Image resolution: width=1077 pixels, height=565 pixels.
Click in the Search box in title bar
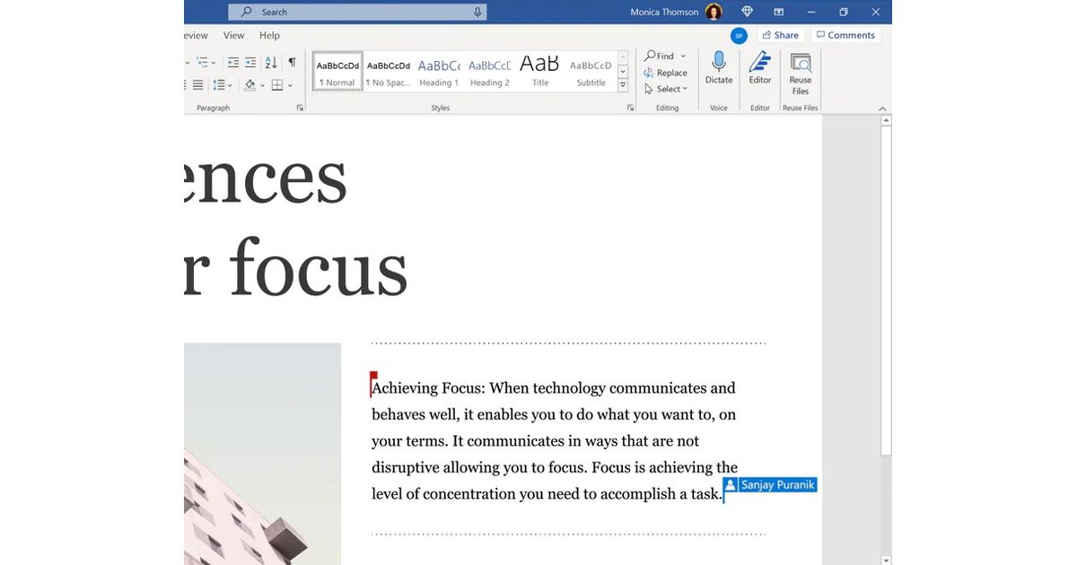point(359,12)
